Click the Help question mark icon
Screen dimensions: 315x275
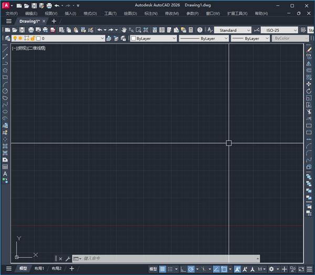[x=199, y=30]
